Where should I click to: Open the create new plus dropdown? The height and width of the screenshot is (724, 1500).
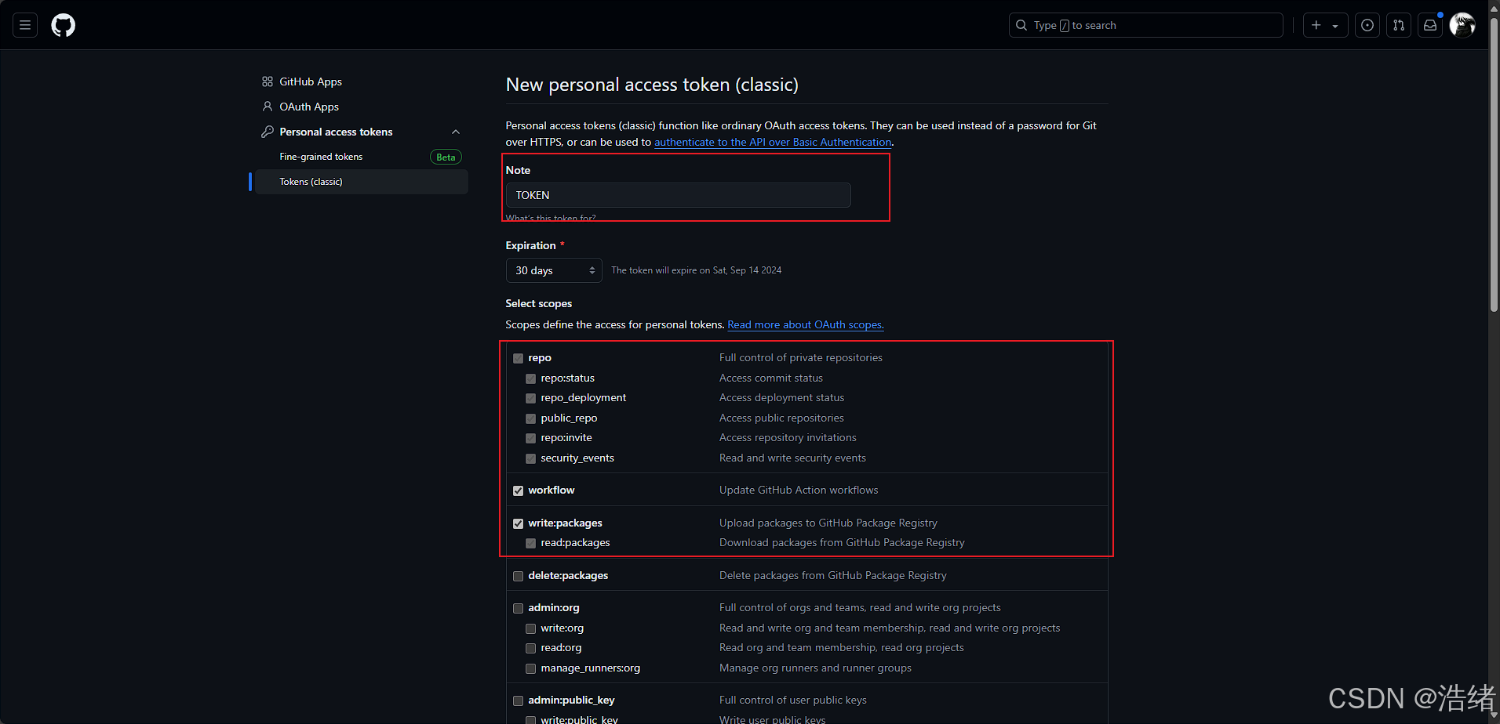point(1325,25)
